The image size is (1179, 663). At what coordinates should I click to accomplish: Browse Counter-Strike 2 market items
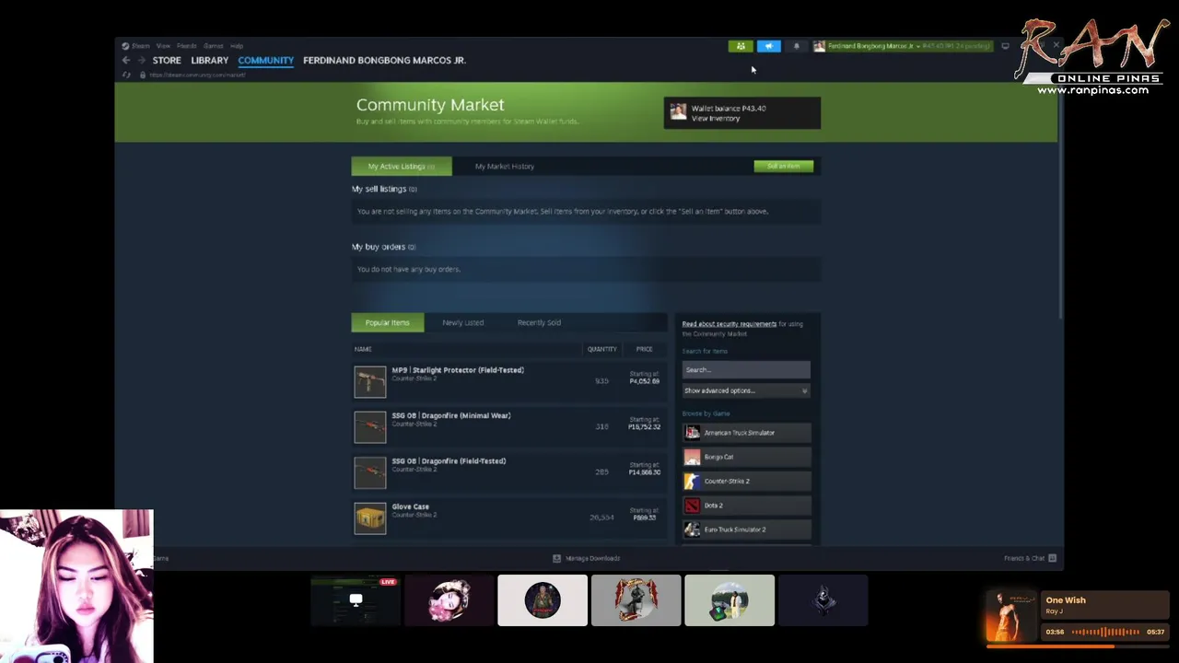click(x=746, y=481)
